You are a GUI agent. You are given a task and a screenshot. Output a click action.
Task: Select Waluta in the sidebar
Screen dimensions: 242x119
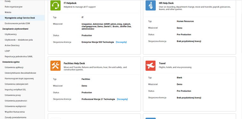[x=8, y=12]
